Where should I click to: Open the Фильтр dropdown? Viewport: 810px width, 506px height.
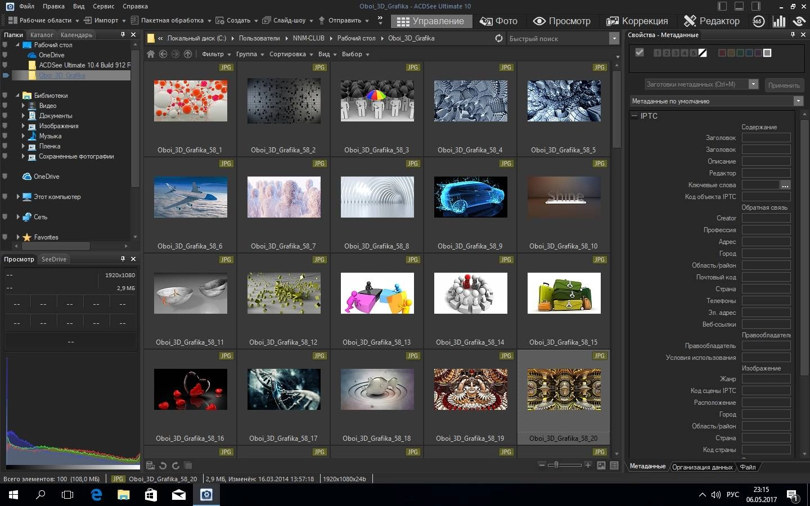pyautogui.click(x=217, y=54)
